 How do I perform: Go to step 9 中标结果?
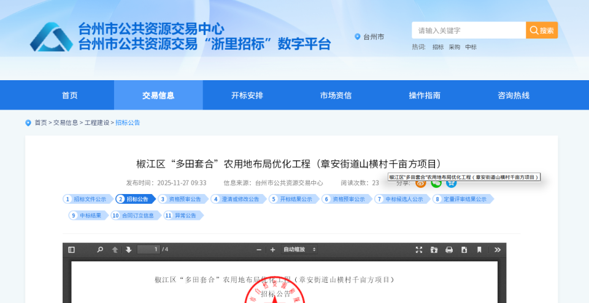pos(88,215)
